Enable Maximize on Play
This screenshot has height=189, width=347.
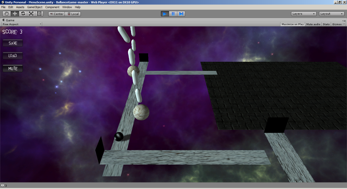pyautogui.click(x=292, y=24)
